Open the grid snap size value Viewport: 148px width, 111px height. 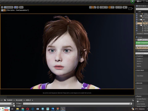pyautogui.click(x=106, y=7)
